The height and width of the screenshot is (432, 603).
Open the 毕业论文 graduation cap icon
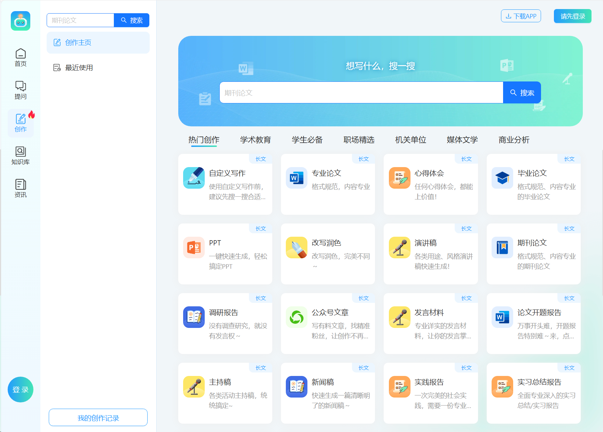click(502, 178)
